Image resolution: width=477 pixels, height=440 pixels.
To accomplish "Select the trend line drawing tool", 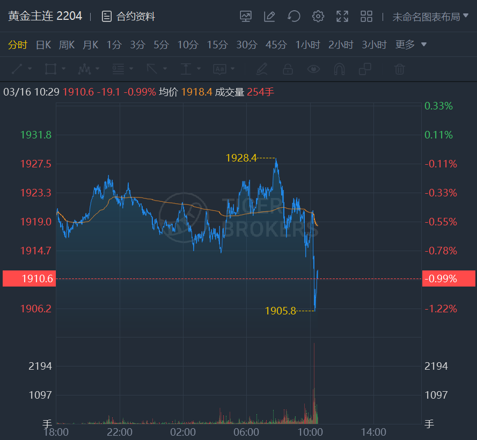I will [x=17, y=69].
